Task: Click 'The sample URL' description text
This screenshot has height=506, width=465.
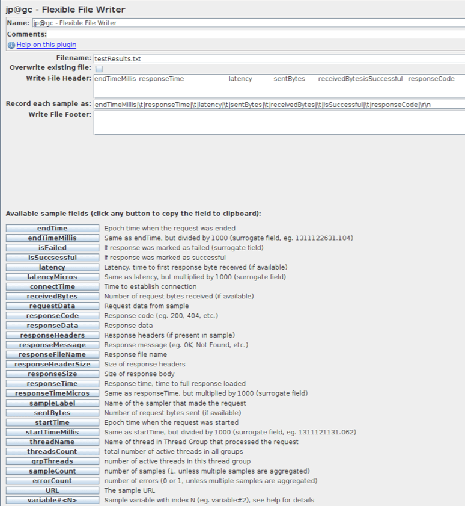Action: (x=130, y=490)
